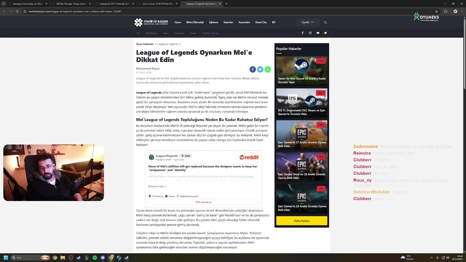Viewport: 466px width, 262px height.
Task: Open the taskbar clock showing 20:46
Action: pos(457,258)
